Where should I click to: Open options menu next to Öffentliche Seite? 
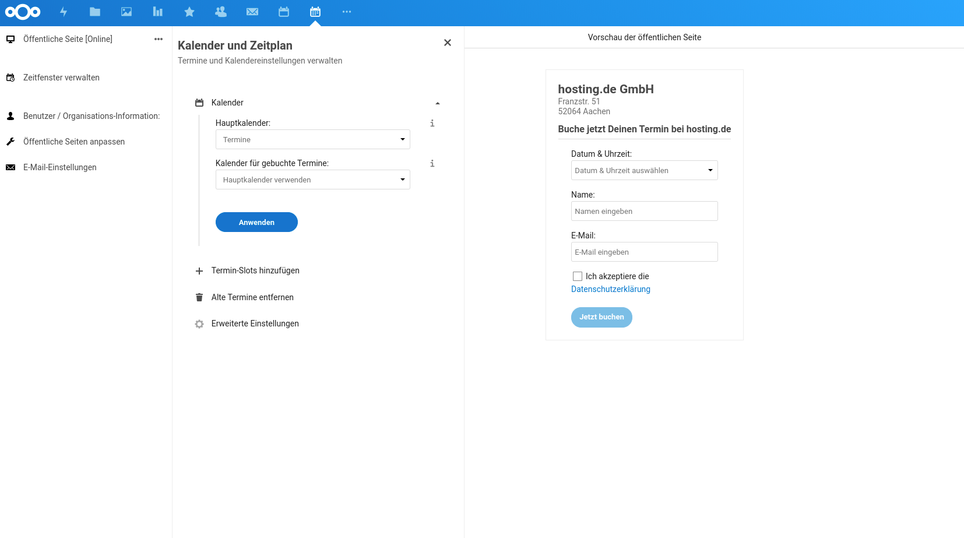point(159,39)
